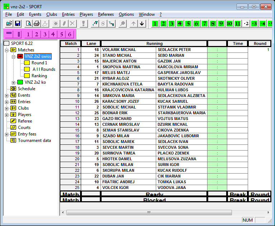The image size is (275, 226).
Task: Click the Lane column header
Action: click(x=91, y=43)
